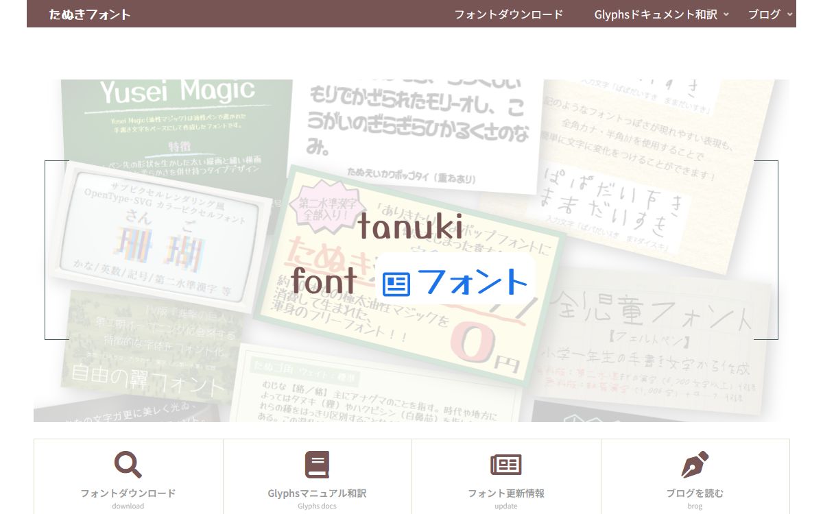This screenshot has width=823, height=514.
Task: Go to the たぬきフォント site title
Action: coord(90,14)
